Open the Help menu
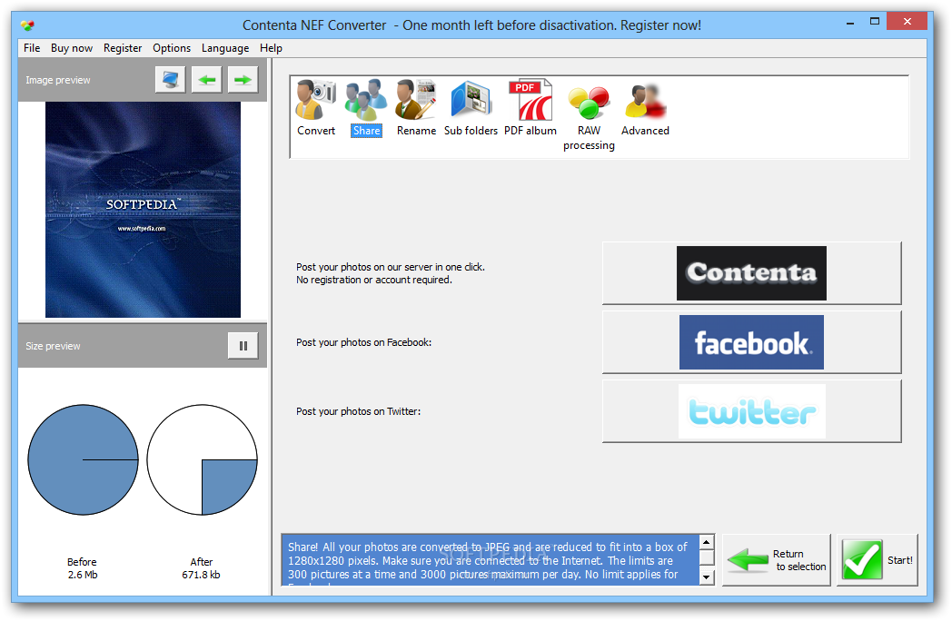Viewport: 952px width, 621px height. [x=271, y=48]
